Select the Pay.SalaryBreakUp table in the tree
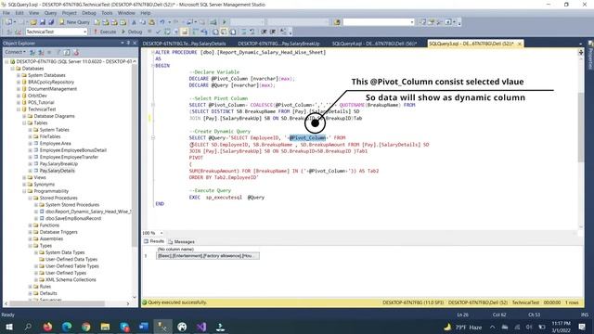 [x=58, y=164]
